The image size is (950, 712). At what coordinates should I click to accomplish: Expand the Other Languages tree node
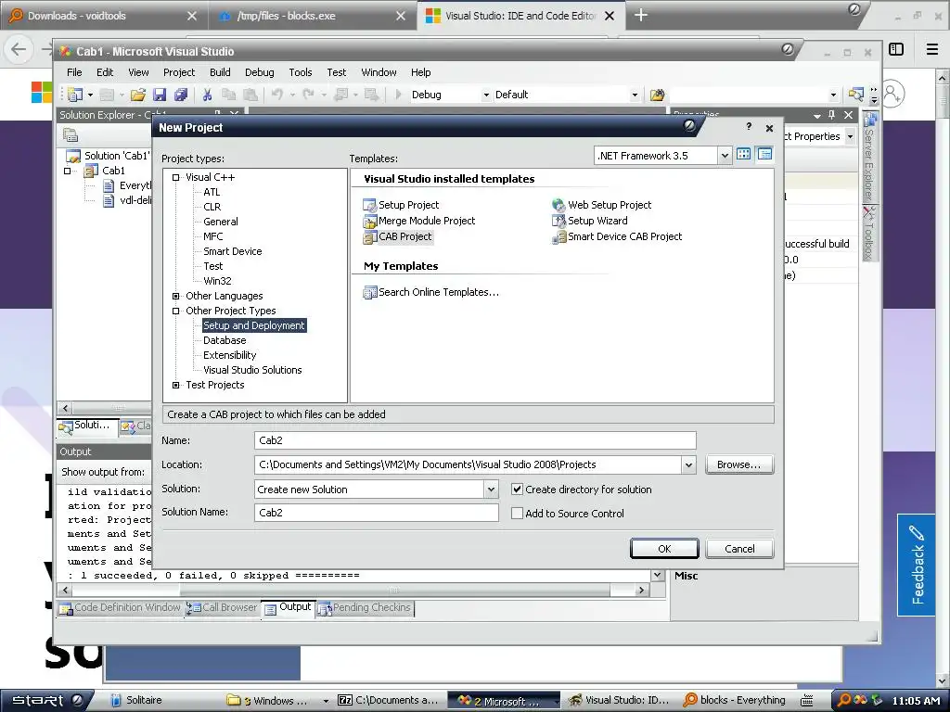(x=175, y=296)
